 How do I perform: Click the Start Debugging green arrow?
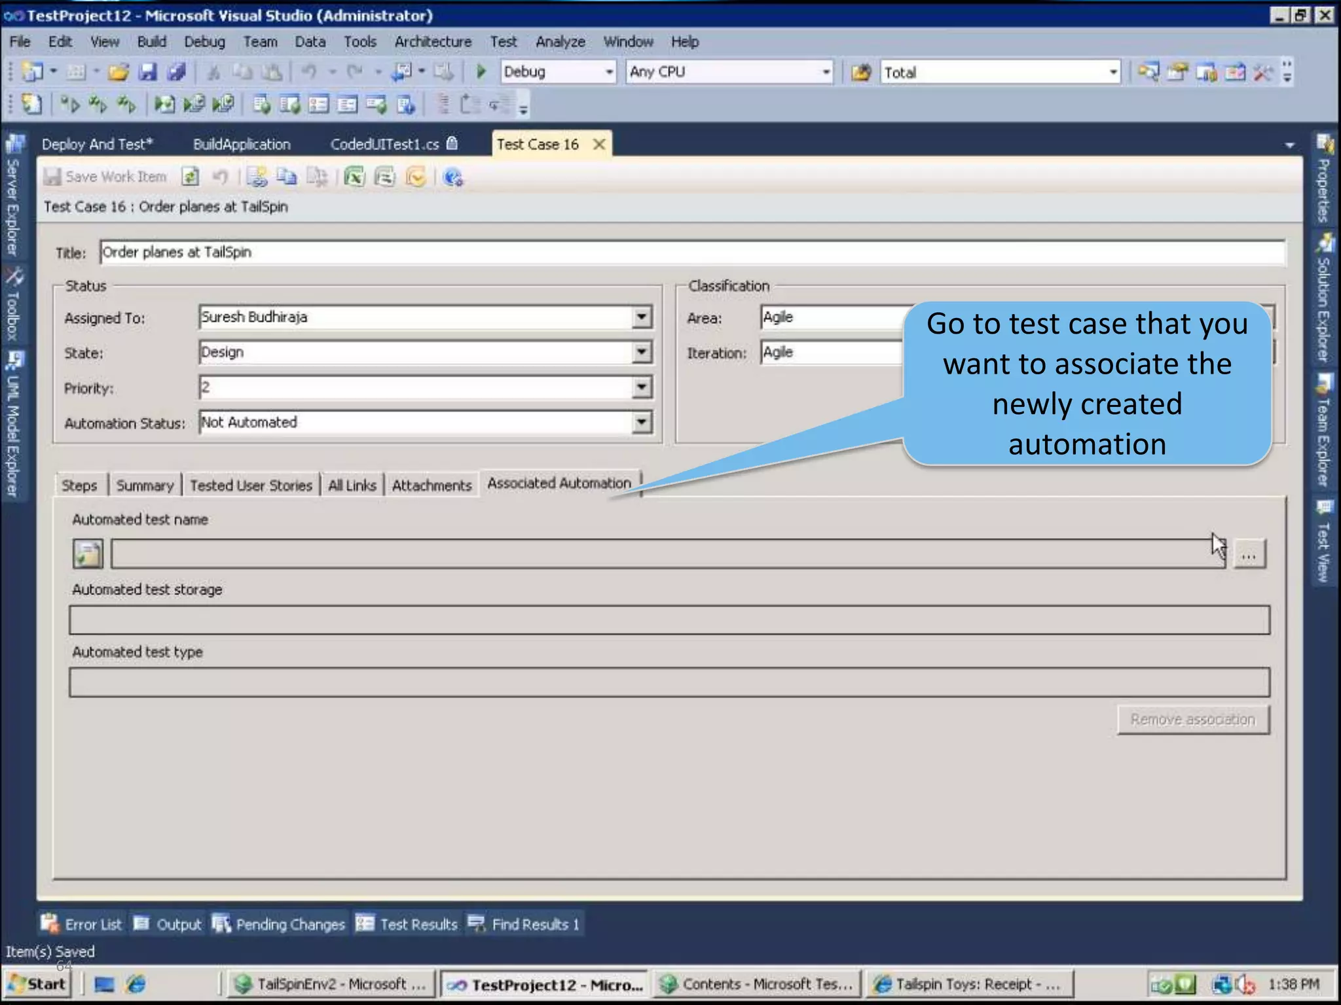[481, 72]
